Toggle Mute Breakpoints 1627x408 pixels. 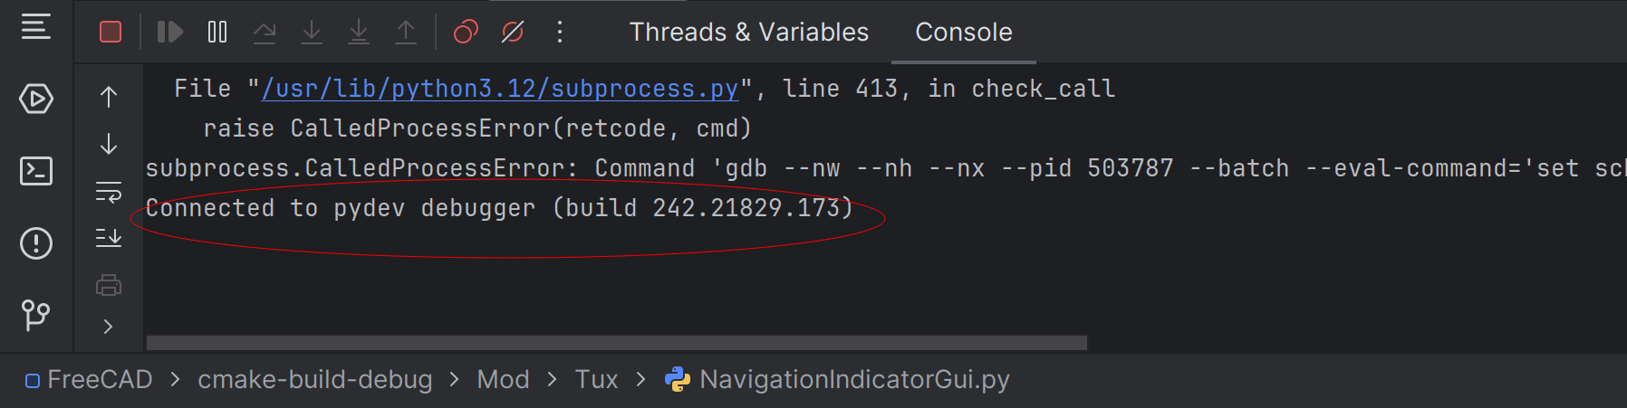click(x=513, y=33)
